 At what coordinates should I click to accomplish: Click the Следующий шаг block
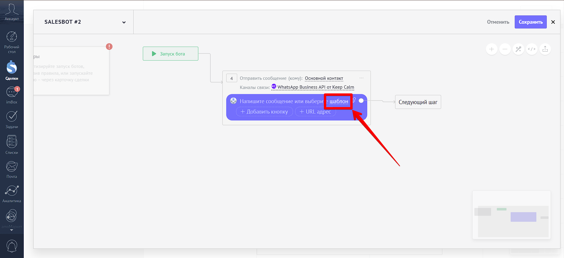click(418, 102)
